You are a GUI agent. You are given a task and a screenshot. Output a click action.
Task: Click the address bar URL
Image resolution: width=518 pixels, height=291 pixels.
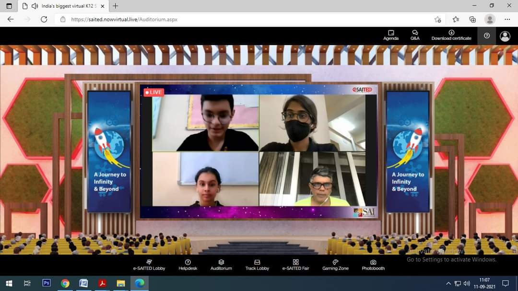[x=124, y=20]
